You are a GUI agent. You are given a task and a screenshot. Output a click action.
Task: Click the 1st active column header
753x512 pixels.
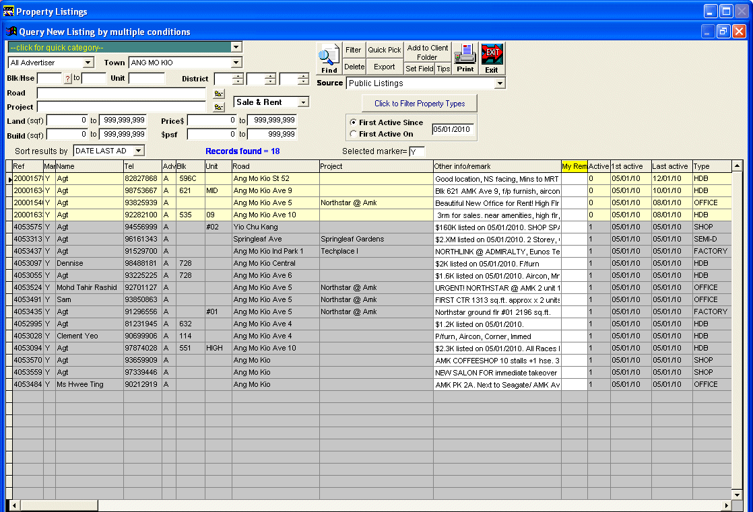630,166
